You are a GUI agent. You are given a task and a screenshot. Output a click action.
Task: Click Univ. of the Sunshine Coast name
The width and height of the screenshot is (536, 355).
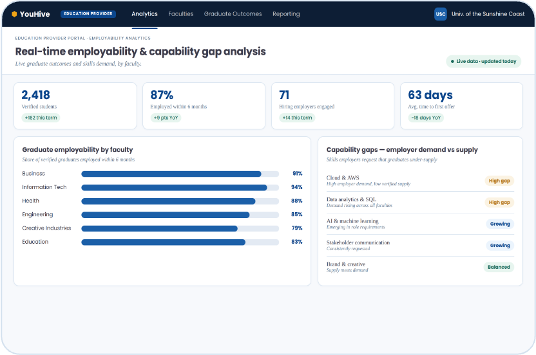(x=488, y=14)
